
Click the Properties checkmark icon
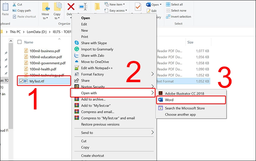point(138,7)
